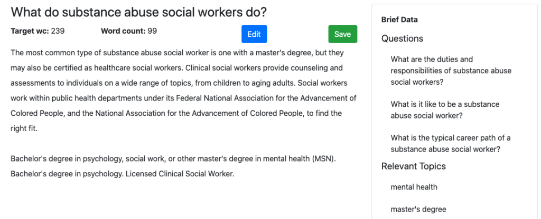Click the 'Brief Data' panel title

click(399, 20)
